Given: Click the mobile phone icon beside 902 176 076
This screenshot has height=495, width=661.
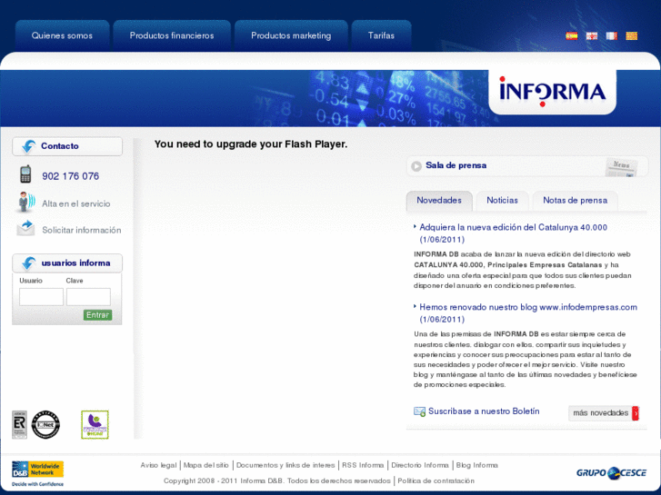Looking at the screenshot, I should (x=25, y=174).
